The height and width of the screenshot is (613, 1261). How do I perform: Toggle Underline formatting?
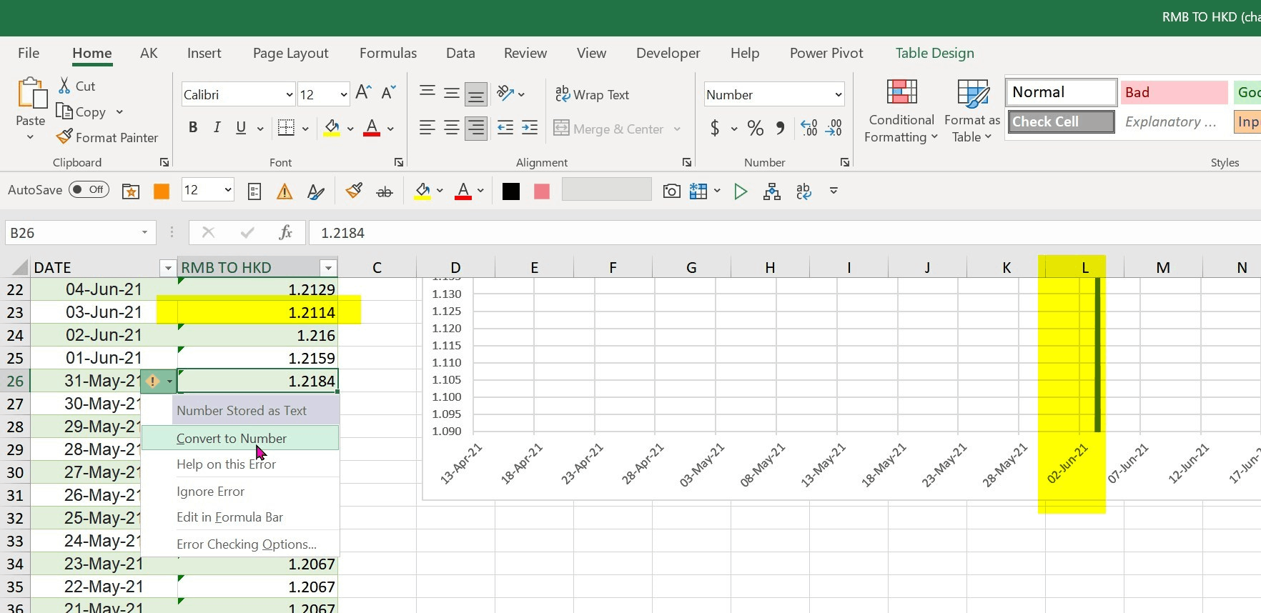point(241,128)
